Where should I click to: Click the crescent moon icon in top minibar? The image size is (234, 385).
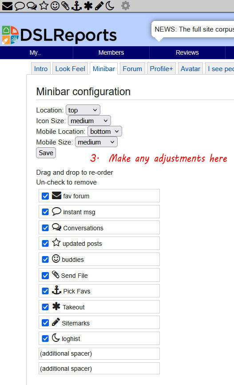click(110, 6)
